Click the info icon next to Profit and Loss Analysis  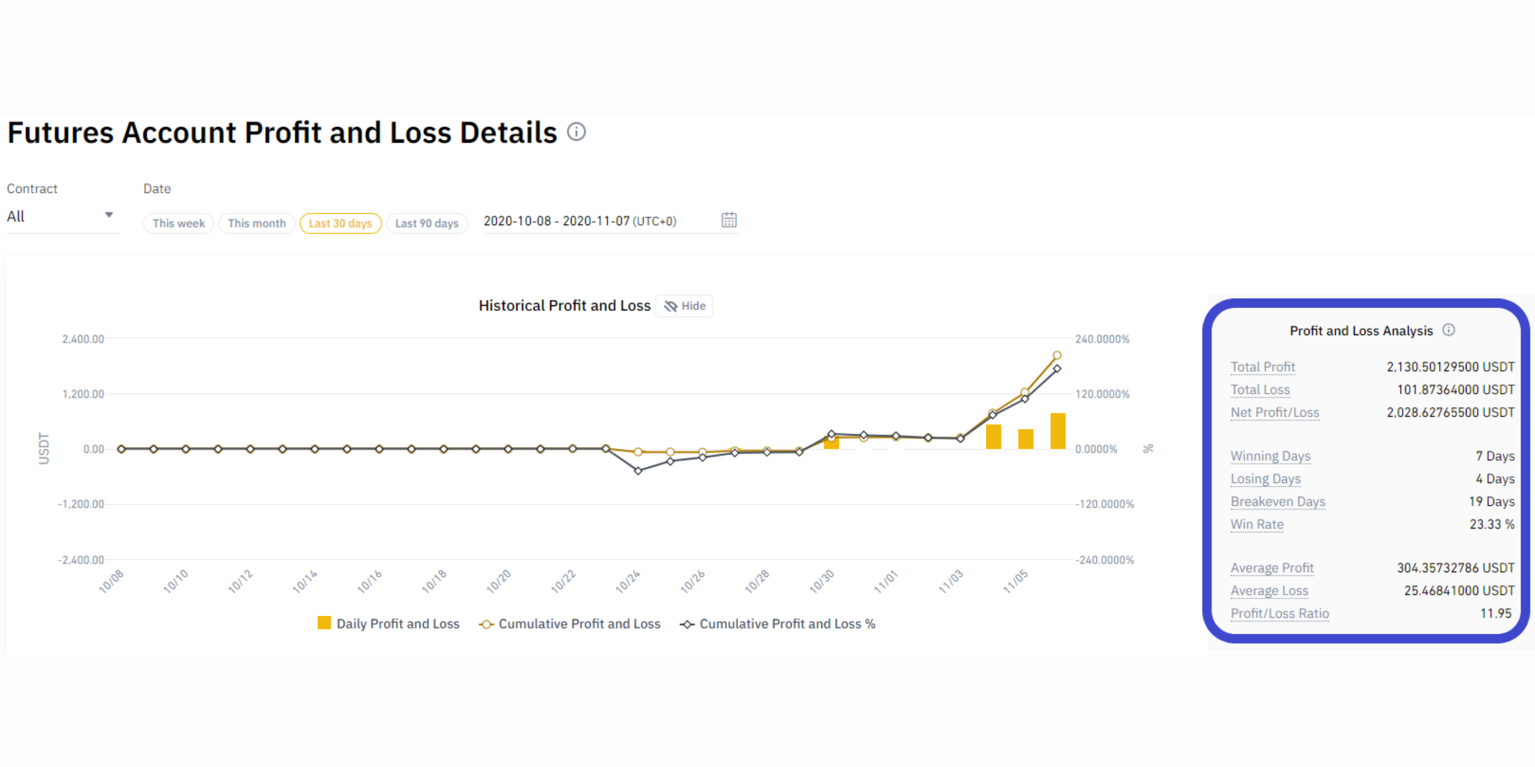tap(1449, 330)
